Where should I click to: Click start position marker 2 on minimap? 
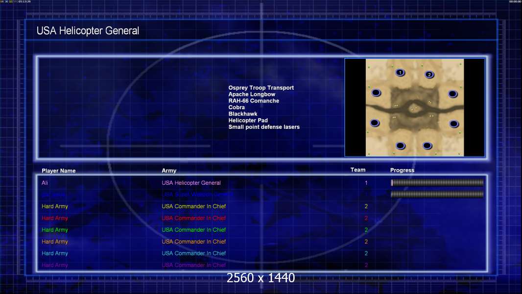tap(429, 74)
